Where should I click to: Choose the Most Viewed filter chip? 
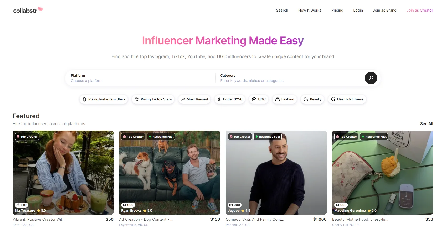click(194, 99)
